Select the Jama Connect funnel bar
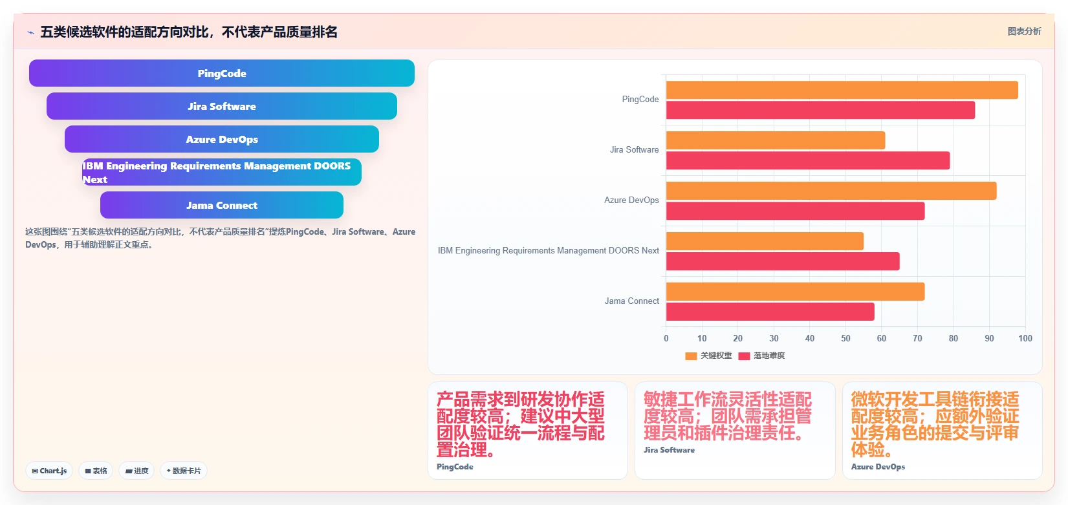 coord(222,205)
